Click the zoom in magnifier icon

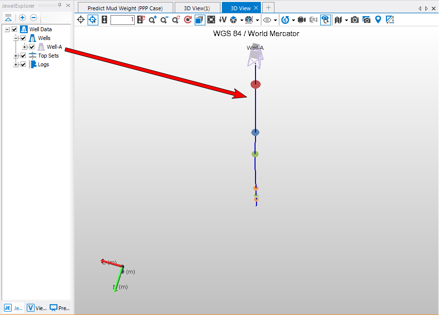tap(153, 20)
